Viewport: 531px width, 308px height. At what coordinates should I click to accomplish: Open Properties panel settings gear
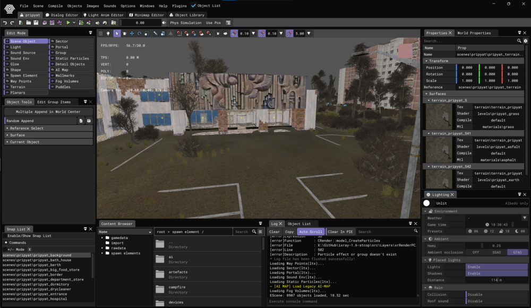pyautogui.click(x=526, y=41)
